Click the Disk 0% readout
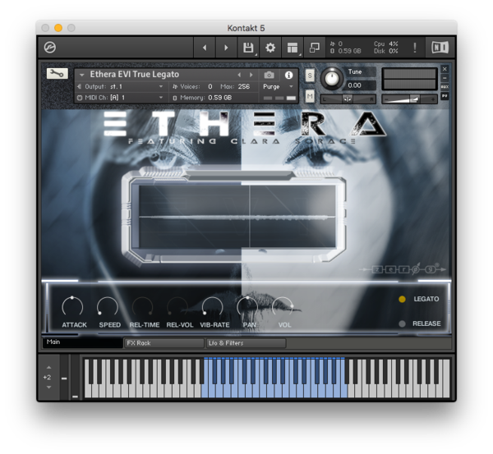Image resolution: width=493 pixels, height=454 pixels. point(386,51)
